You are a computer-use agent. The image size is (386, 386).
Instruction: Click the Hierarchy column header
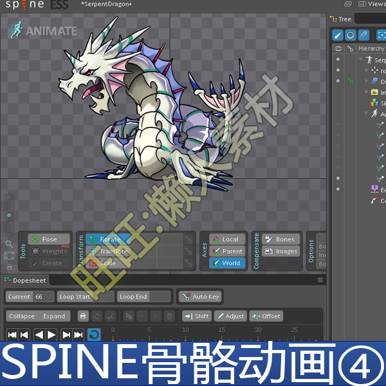[371, 48]
